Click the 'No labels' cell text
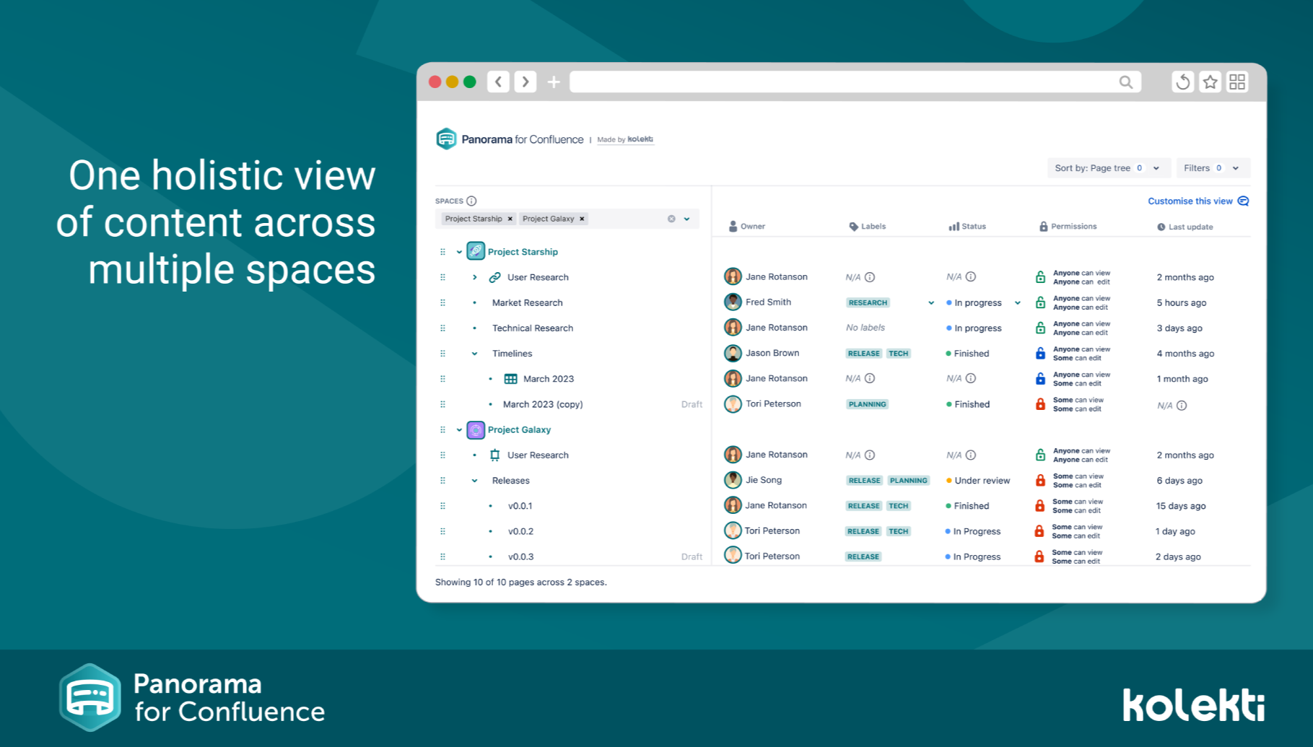 [x=865, y=328]
